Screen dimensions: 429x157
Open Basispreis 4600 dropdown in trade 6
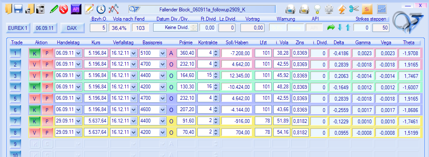162,110
